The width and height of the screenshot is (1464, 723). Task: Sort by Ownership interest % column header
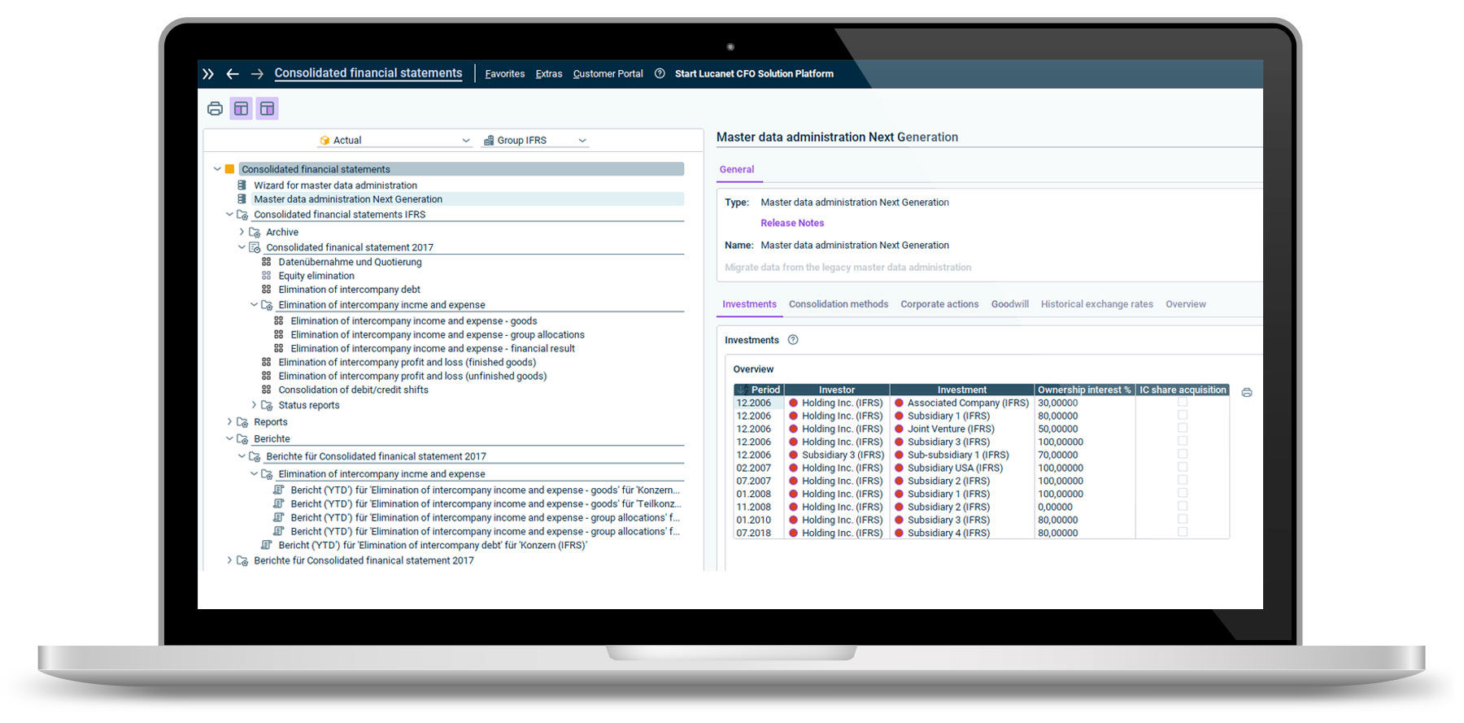(1084, 390)
